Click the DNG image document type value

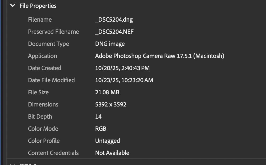coord(110,44)
